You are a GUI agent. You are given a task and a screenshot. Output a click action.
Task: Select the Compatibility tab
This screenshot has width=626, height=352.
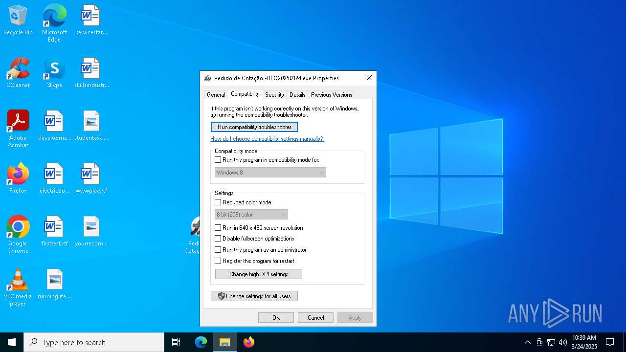(245, 94)
